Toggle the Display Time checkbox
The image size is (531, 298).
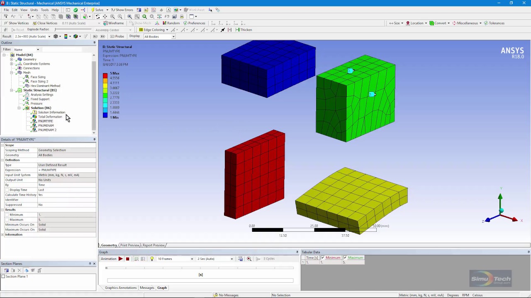coord(7,190)
